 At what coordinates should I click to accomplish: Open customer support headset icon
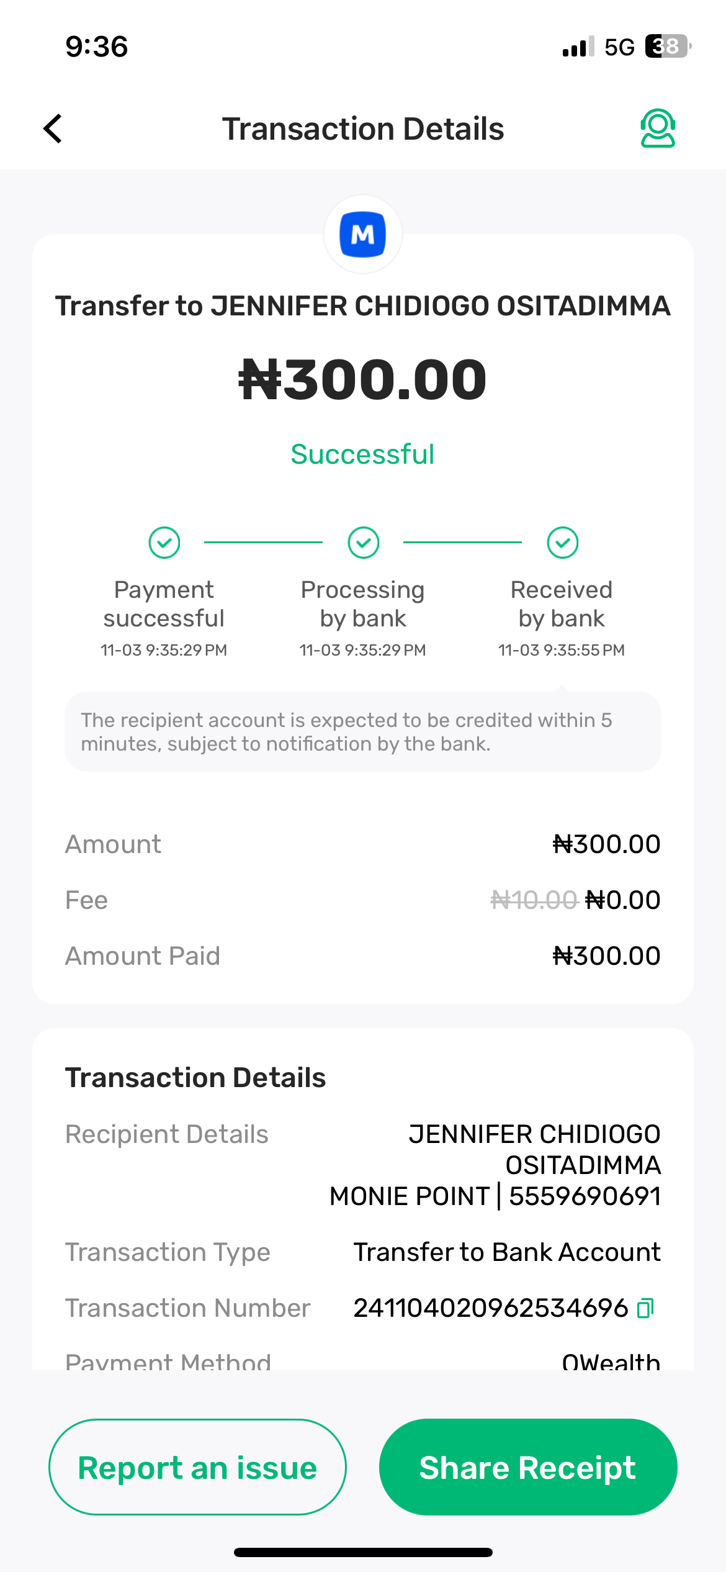[658, 129]
